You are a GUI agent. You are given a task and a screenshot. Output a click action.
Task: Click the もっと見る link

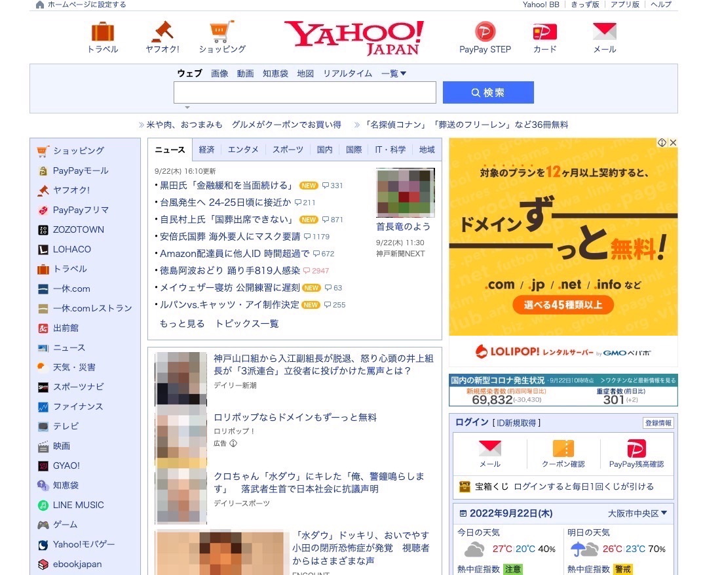[182, 324]
